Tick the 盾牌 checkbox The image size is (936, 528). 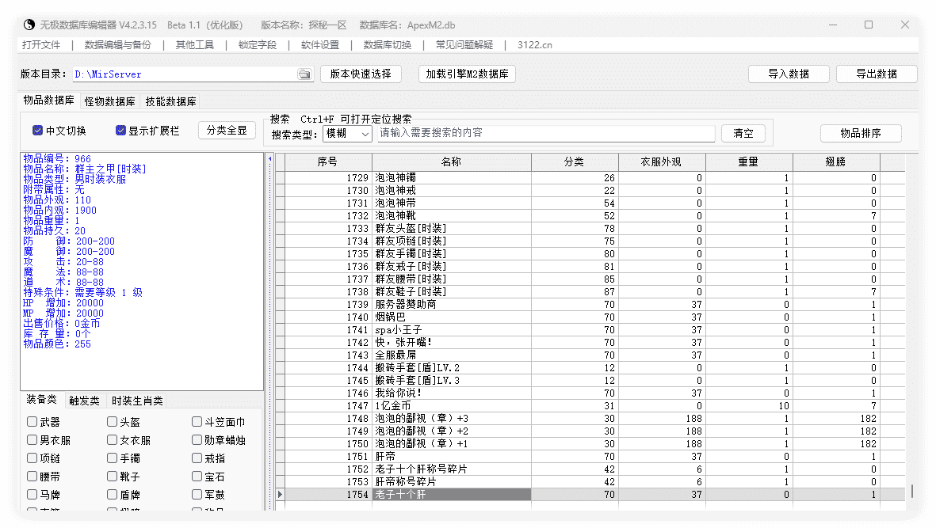pyautogui.click(x=113, y=495)
